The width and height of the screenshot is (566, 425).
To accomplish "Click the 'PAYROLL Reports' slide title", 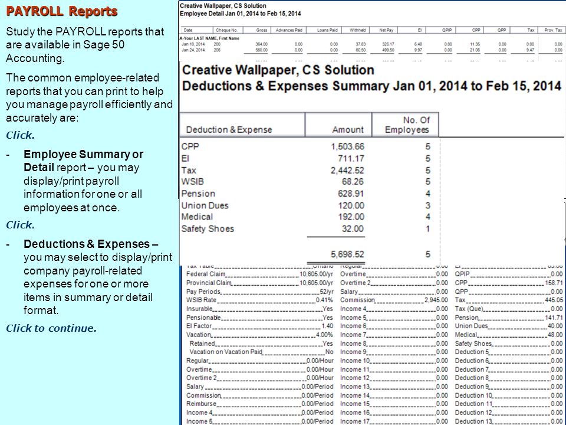I will coord(62,11).
